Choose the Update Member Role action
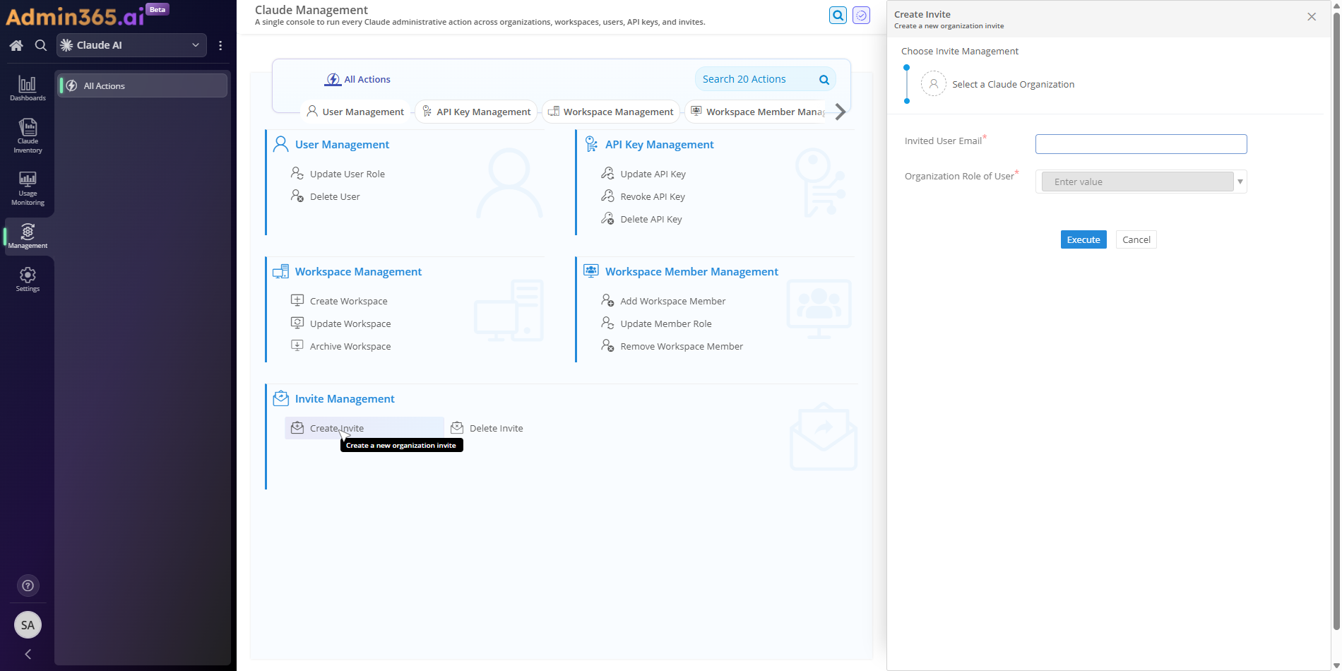This screenshot has width=1342, height=671. click(x=665, y=323)
